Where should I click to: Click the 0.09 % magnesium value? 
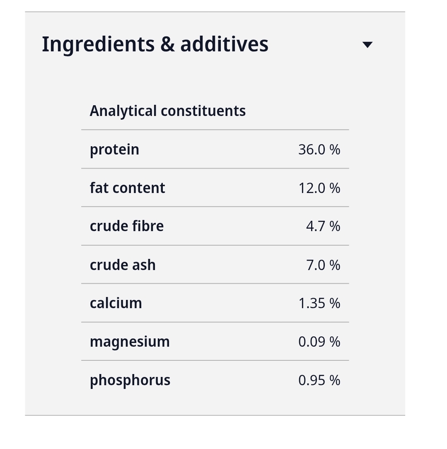coord(319,342)
